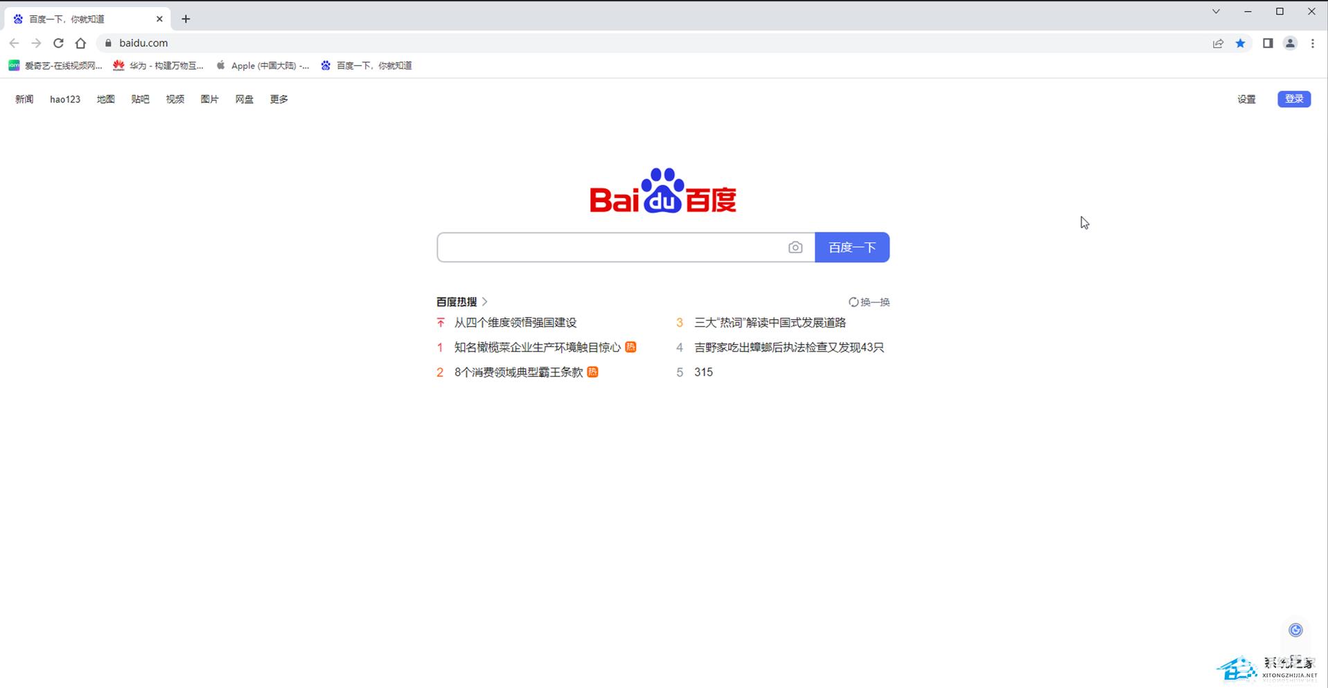Image resolution: width=1328 pixels, height=688 pixels.
Task: Click the round floating icon at bottom right
Action: pos(1295,630)
